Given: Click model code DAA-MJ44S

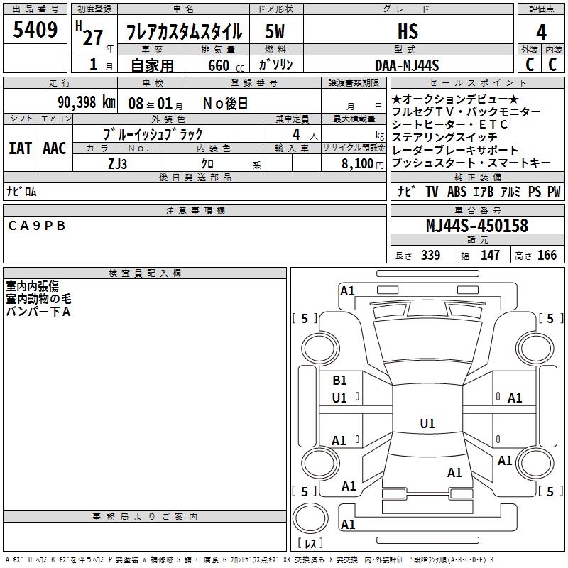Looking at the screenshot, I should [x=407, y=65].
